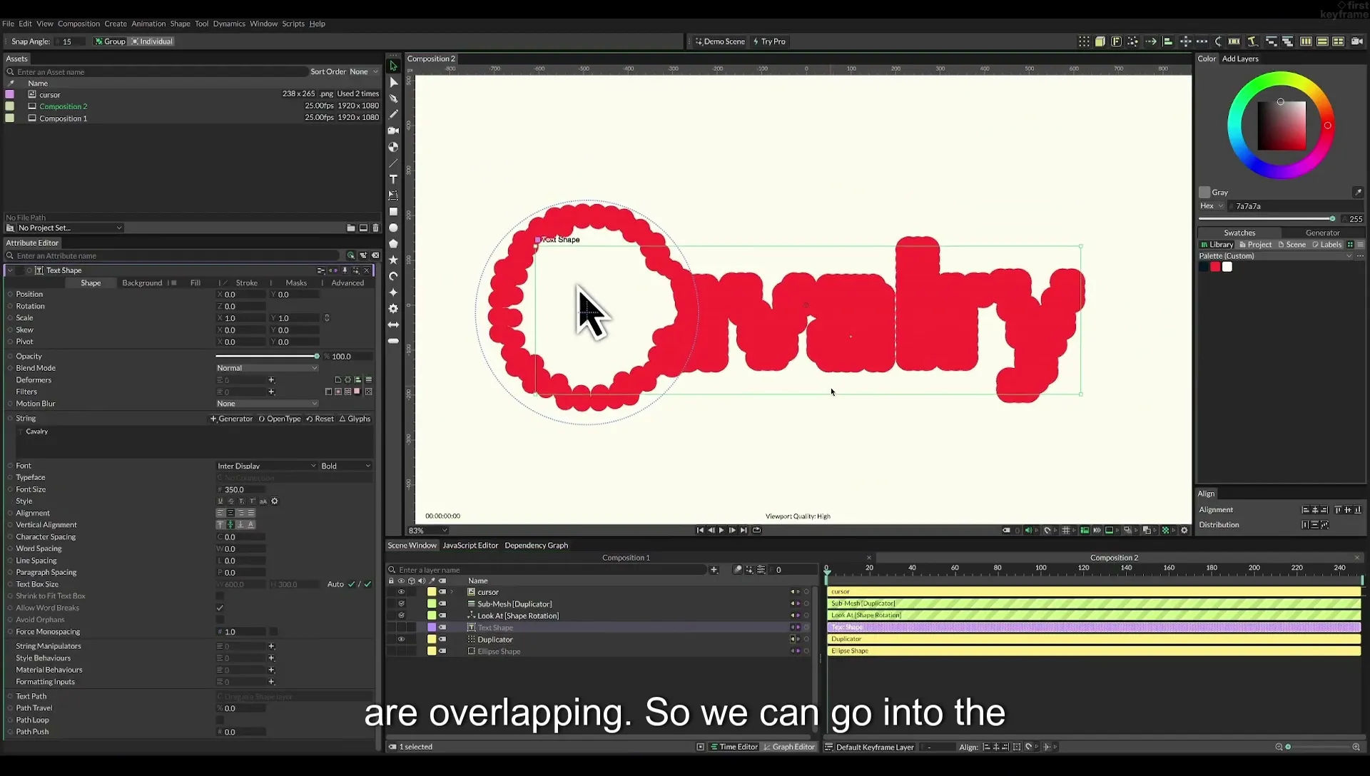
Task: Click the Glyphs button
Action: point(355,419)
